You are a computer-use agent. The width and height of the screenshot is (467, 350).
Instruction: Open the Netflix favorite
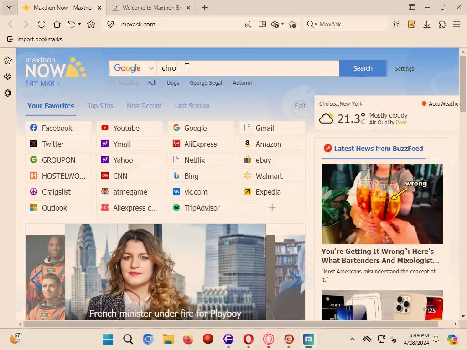(x=201, y=160)
